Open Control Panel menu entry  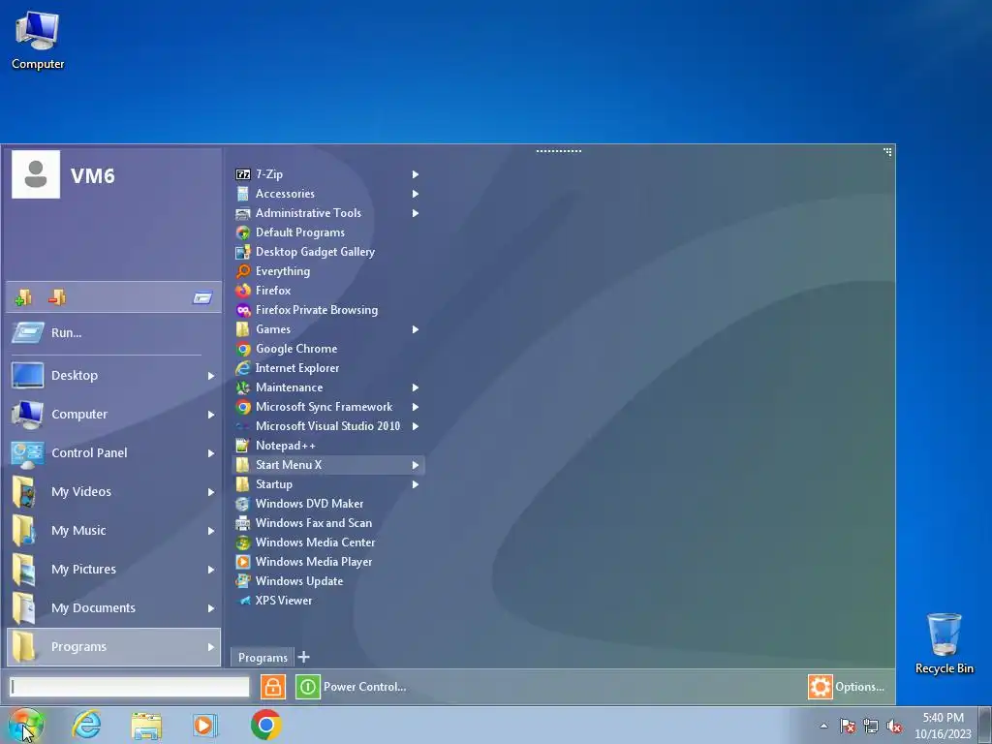click(x=114, y=453)
